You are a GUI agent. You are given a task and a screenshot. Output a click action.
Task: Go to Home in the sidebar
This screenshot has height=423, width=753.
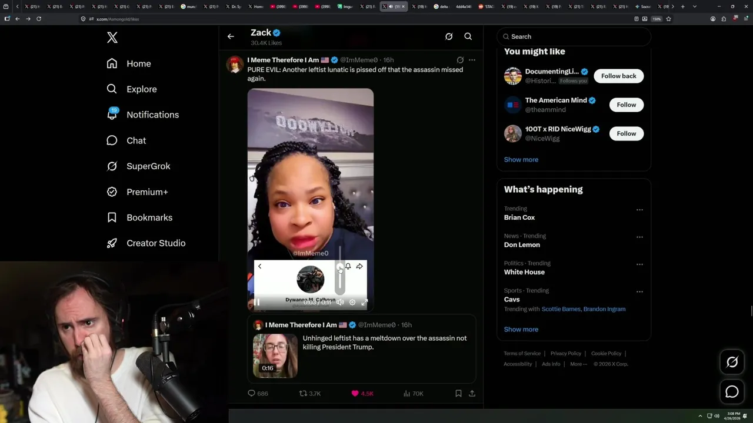tap(129, 63)
